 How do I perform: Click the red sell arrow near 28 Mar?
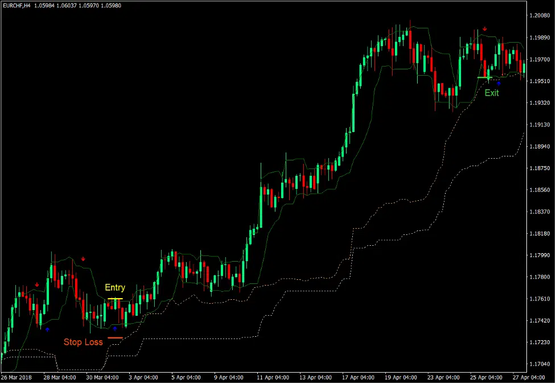click(x=38, y=284)
